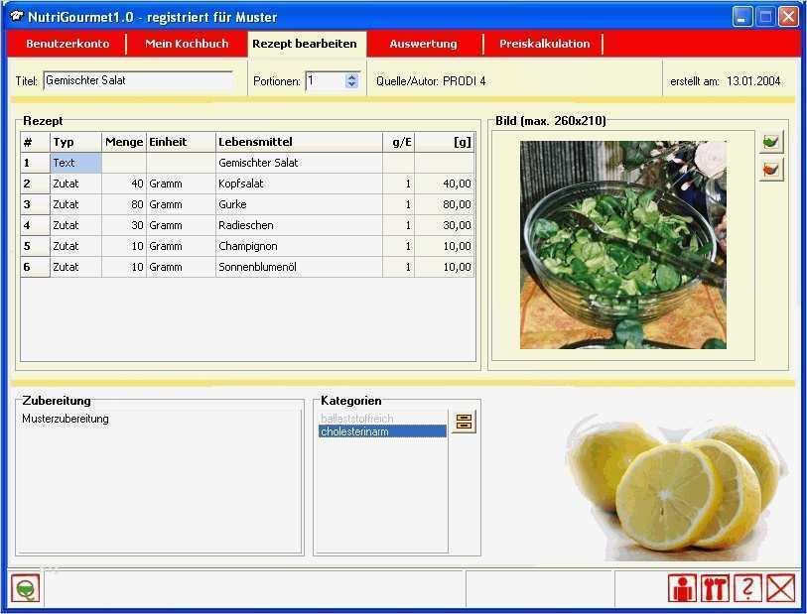This screenshot has height=614, width=807.
Task: Click the red person info icon
Action: [683, 588]
